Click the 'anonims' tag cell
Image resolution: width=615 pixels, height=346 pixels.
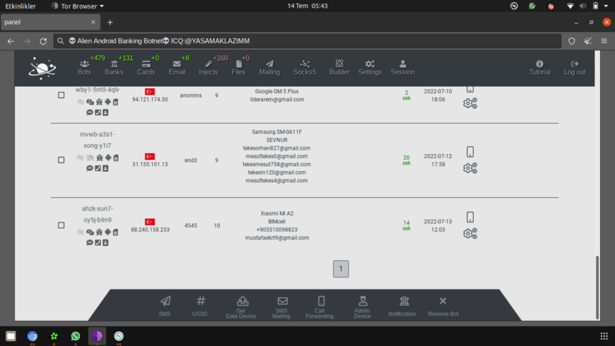click(x=190, y=96)
